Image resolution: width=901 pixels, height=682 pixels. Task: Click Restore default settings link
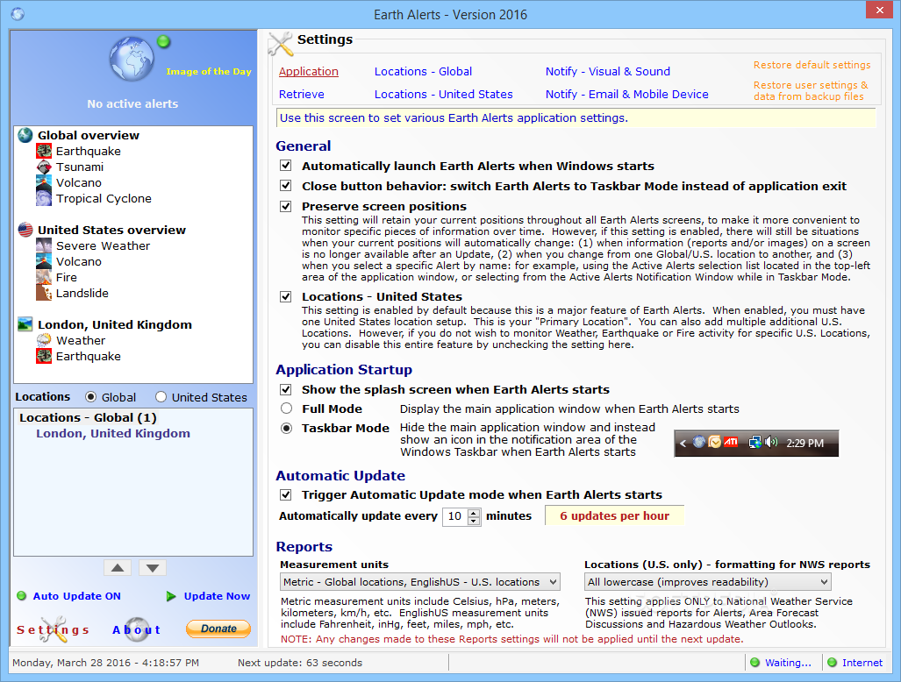click(x=812, y=65)
